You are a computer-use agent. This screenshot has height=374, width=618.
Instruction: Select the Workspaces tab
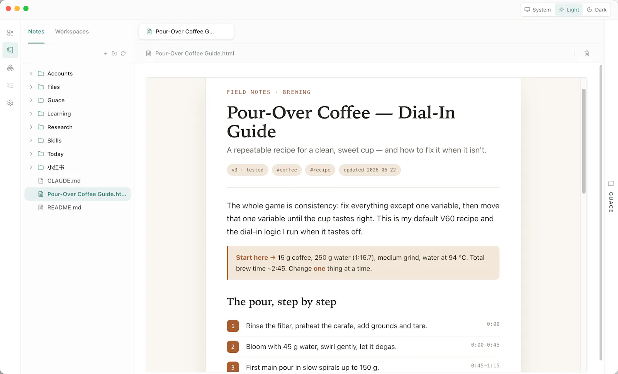pos(72,32)
